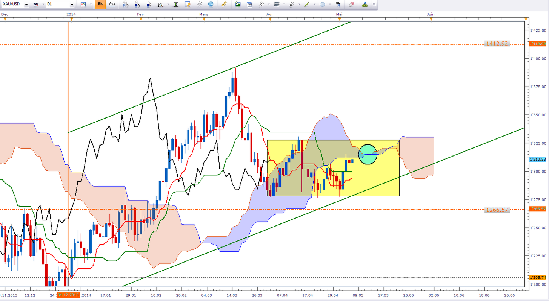Toggle the Ask price button
Screen dimensions: 549x301
tap(112, 5)
